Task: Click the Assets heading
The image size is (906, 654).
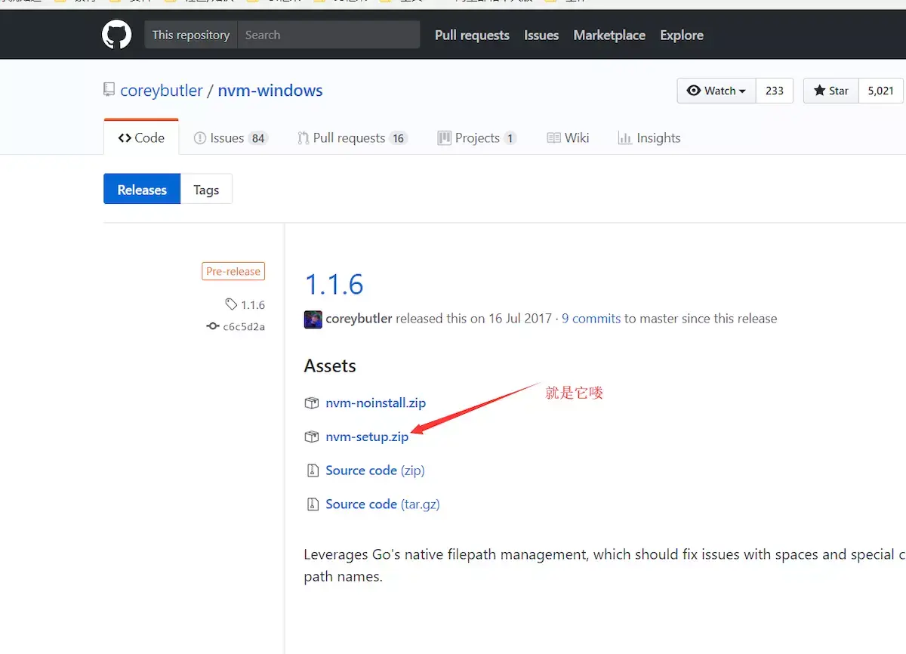Action: [x=330, y=366]
